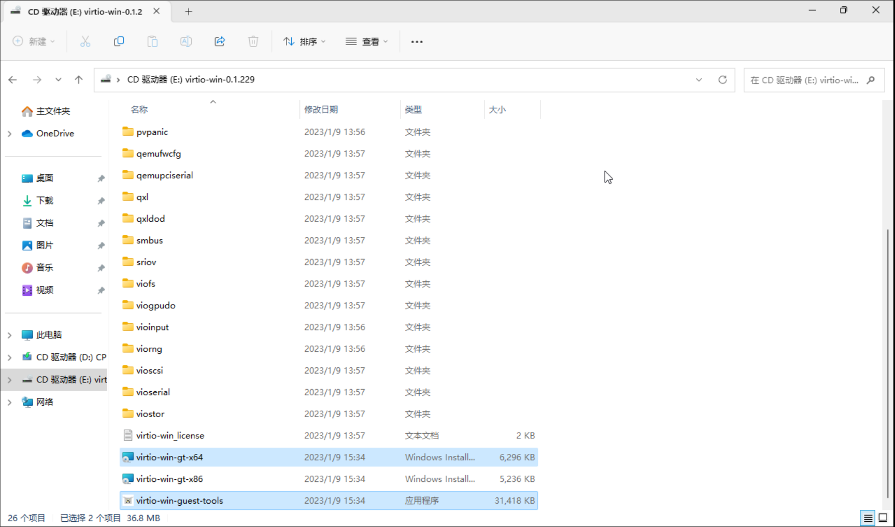Refresh the current folder view

pyautogui.click(x=722, y=80)
